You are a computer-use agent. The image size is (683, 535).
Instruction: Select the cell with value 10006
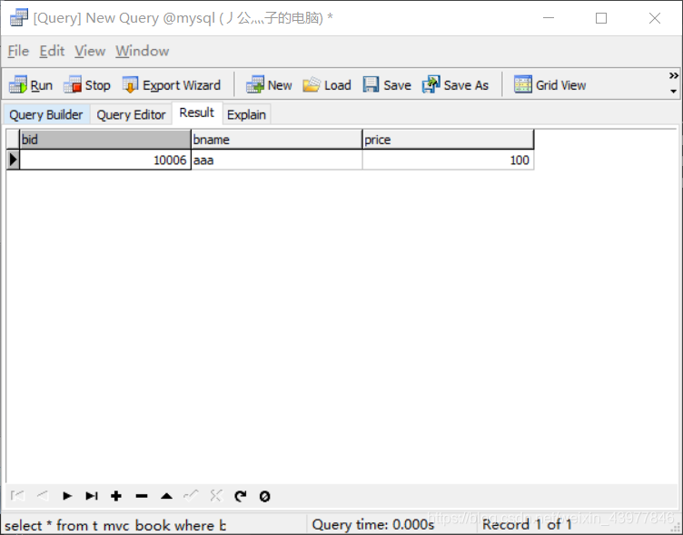click(105, 160)
